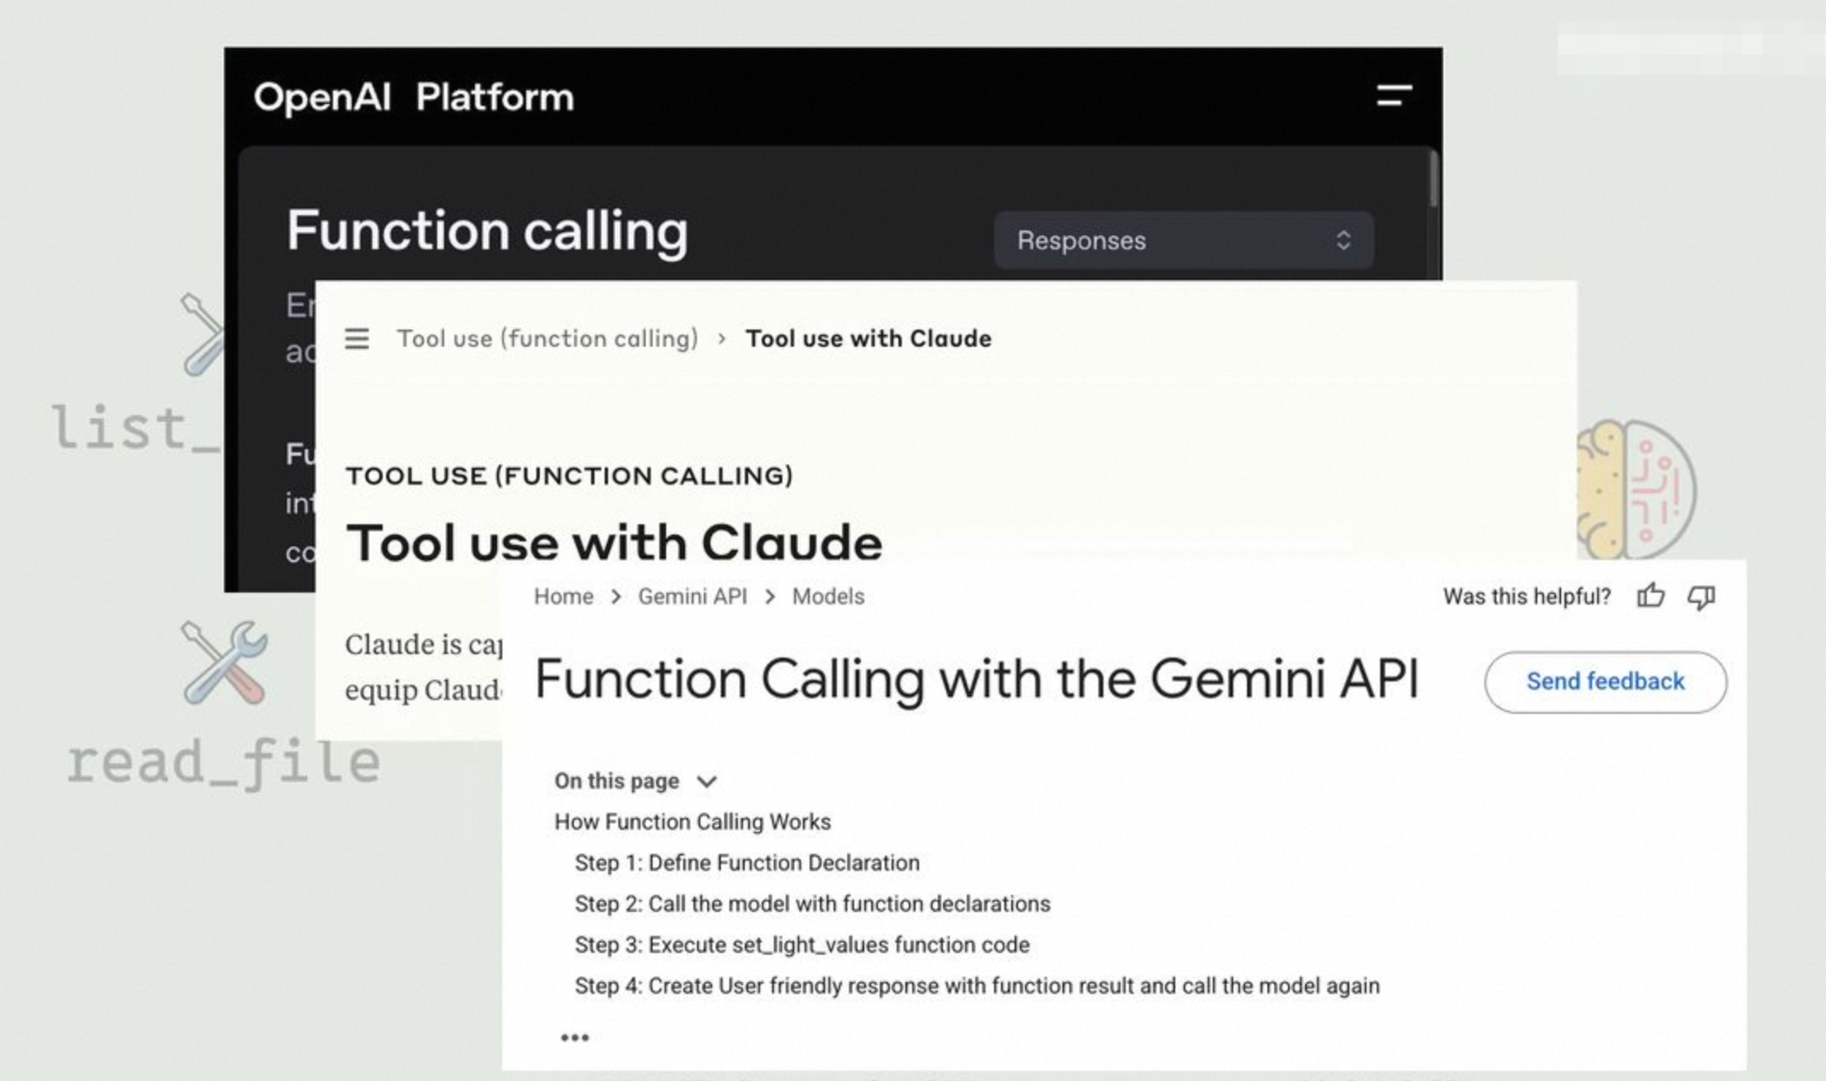The image size is (1826, 1081).
Task: Open Step 1: Define Function Declaration
Action: tap(747, 862)
